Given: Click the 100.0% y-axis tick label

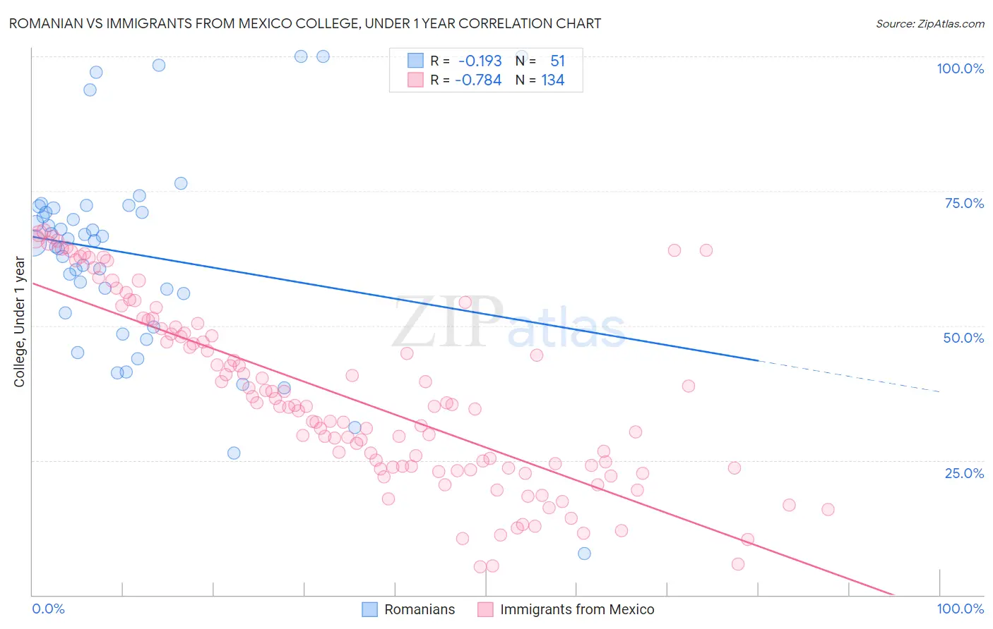Looking at the screenshot, I should (961, 68).
